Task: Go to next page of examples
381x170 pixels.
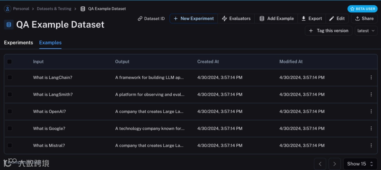Action: [x=334, y=164]
